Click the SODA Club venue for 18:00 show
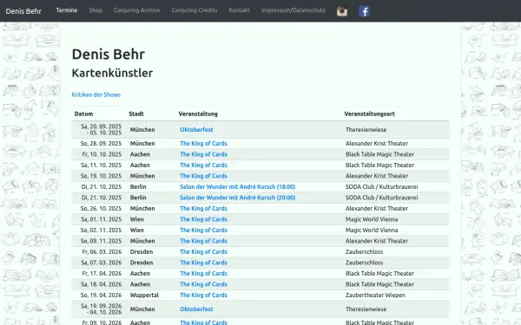 pos(381,186)
